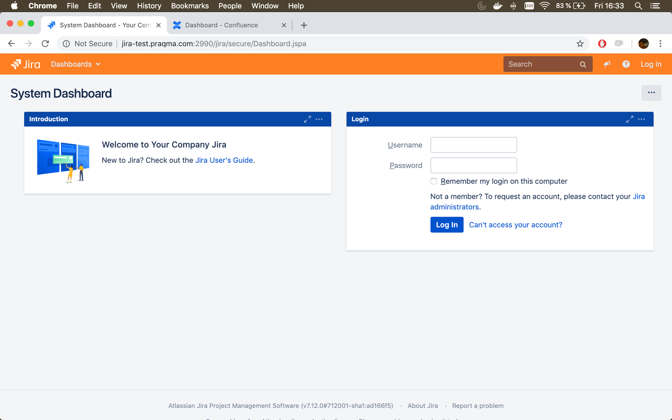Click the keyboard-like menu bar icon
Image resolution: width=672 pixels, height=420 pixels.
529,6
